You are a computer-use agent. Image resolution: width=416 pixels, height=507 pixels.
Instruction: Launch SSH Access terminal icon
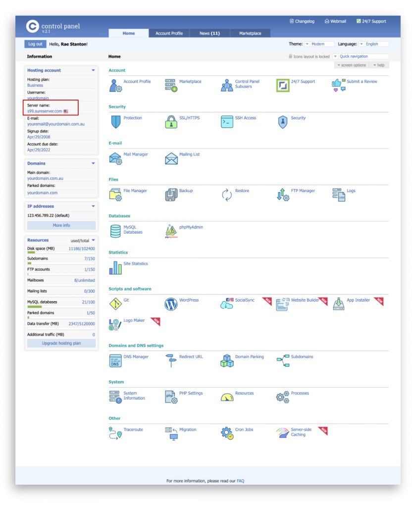(227, 122)
